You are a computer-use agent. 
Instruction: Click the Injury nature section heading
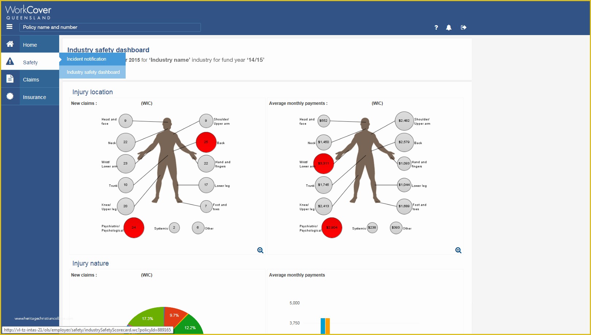[x=91, y=263]
